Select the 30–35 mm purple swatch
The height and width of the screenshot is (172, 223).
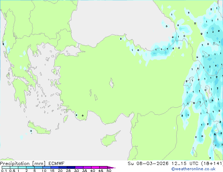click(79, 167)
